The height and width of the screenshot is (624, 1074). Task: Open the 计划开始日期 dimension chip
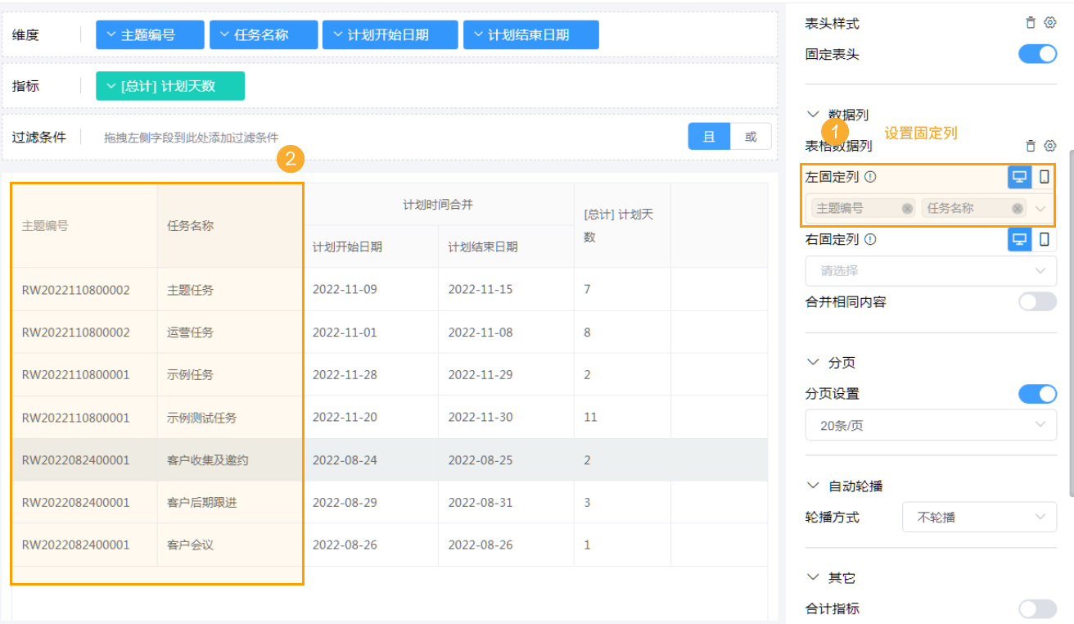click(x=390, y=34)
